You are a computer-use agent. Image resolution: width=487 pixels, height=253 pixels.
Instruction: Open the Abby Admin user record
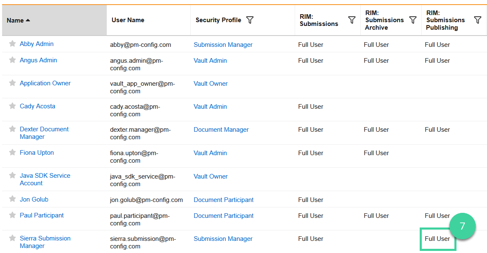[37, 44]
